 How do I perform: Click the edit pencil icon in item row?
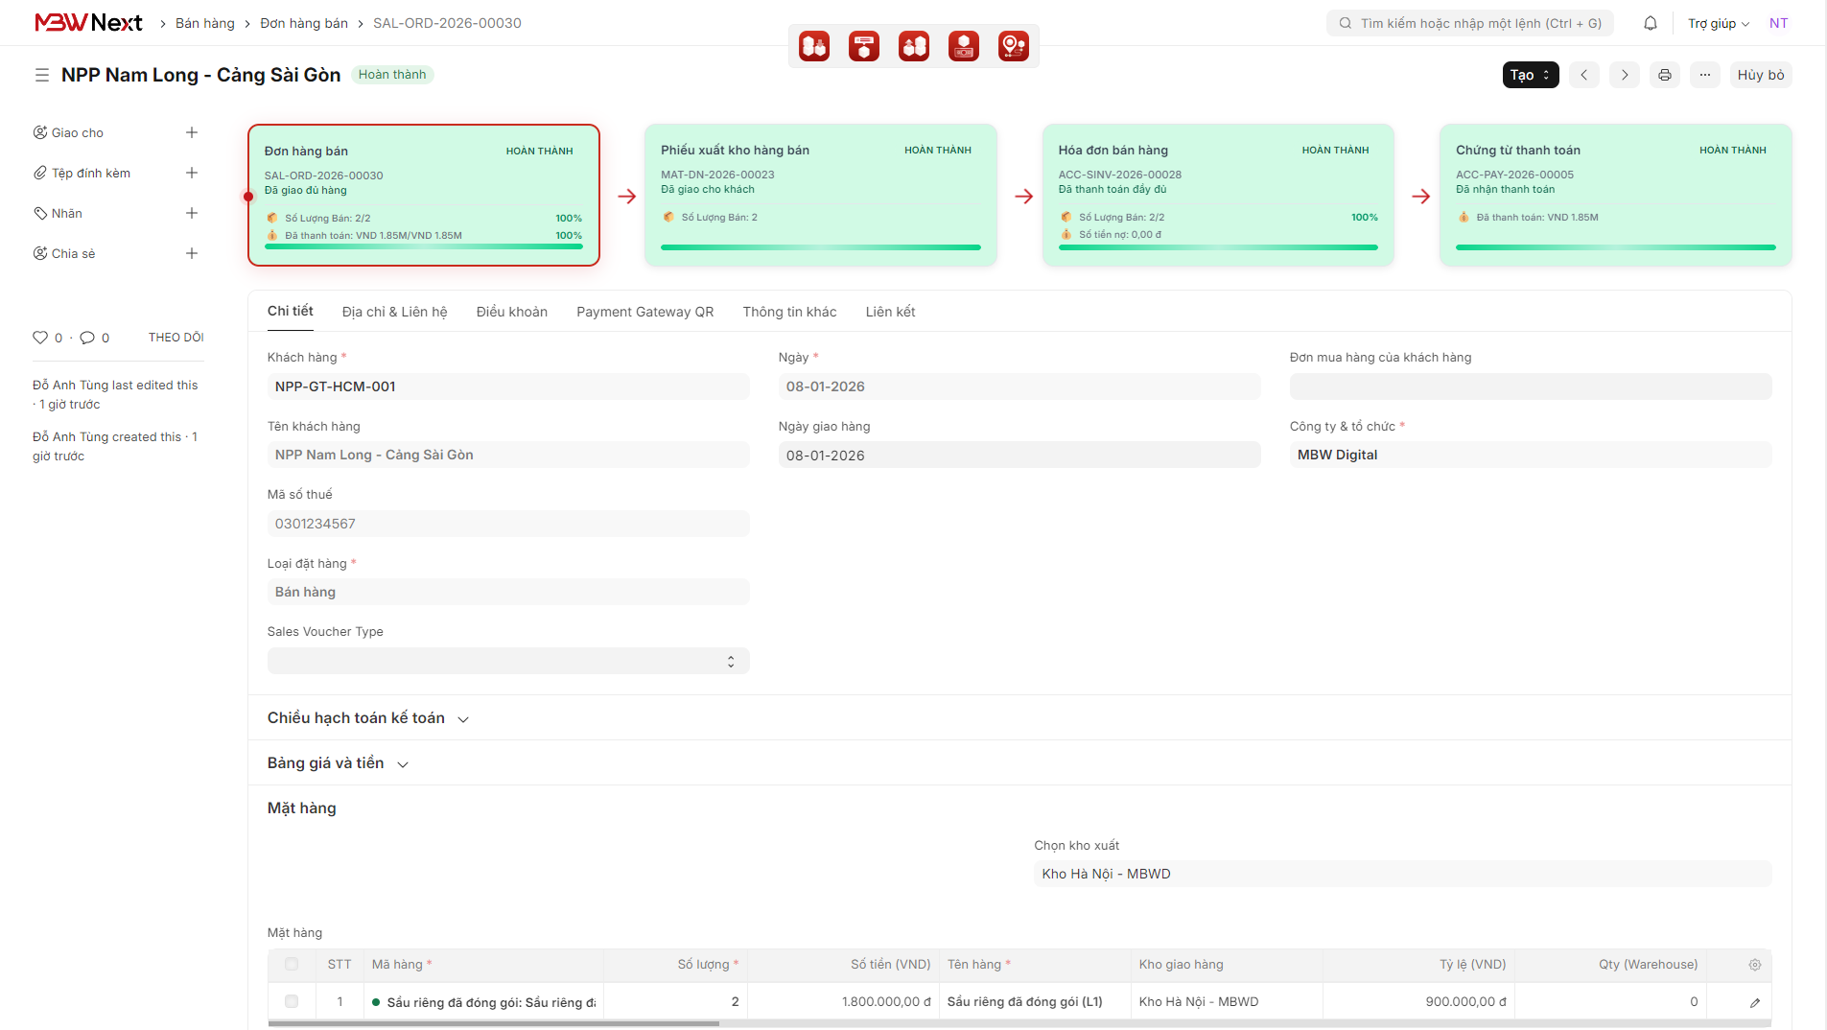point(1754,1002)
